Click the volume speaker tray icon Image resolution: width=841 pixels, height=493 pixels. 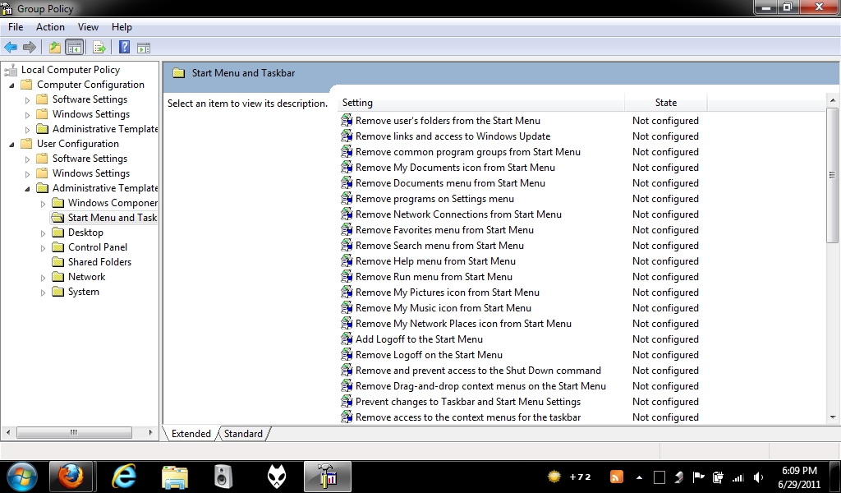(x=758, y=477)
